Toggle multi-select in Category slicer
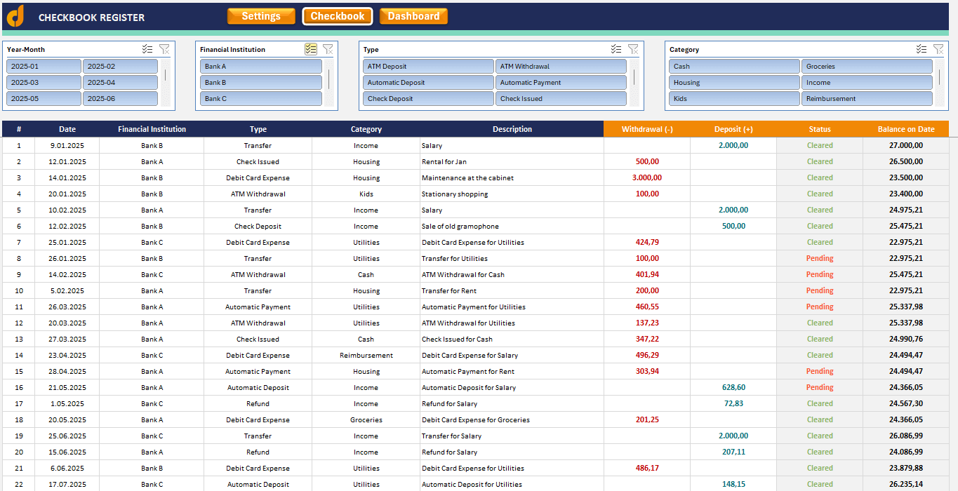Viewport: 958px width, 491px height. (x=922, y=49)
